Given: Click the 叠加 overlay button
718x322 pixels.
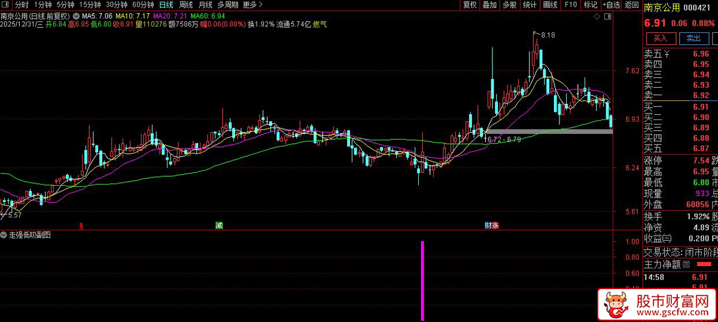Looking at the screenshot, I should pyautogui.click(x=489, y=5).
